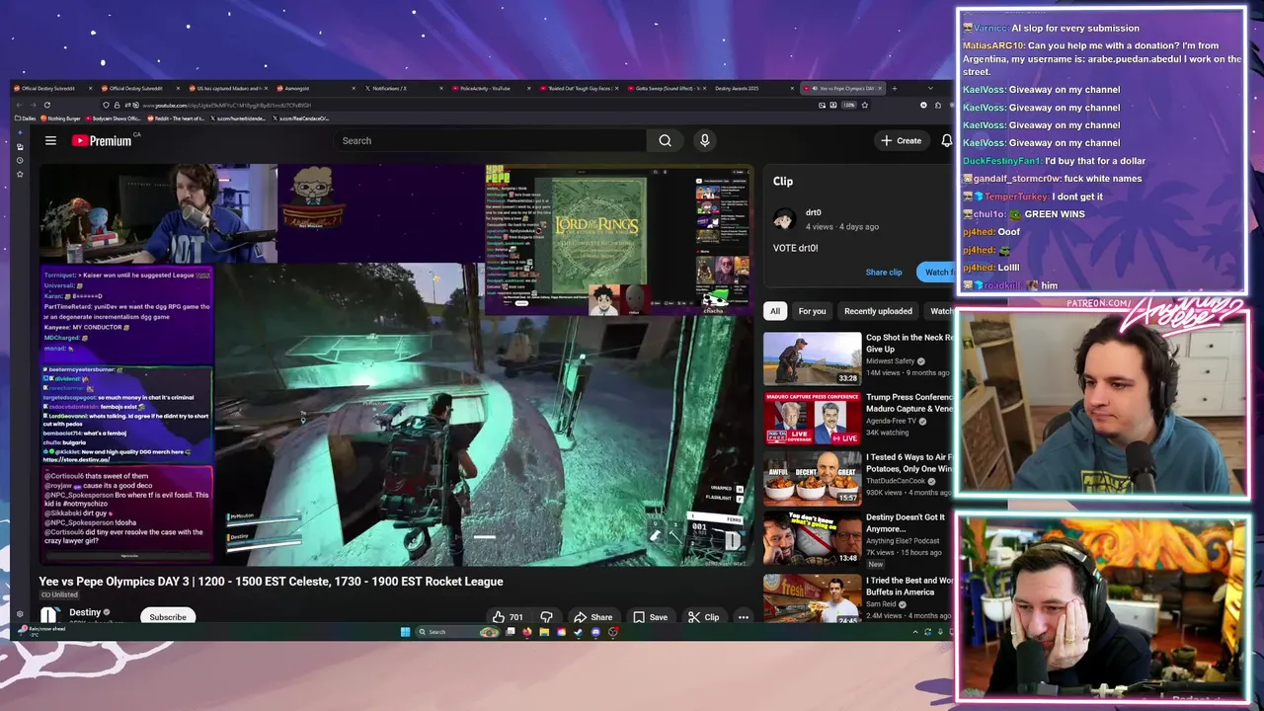This screenshot has width=1264, height=711.
Task: Select the For you filter chip
Action: tap(812, 311)
